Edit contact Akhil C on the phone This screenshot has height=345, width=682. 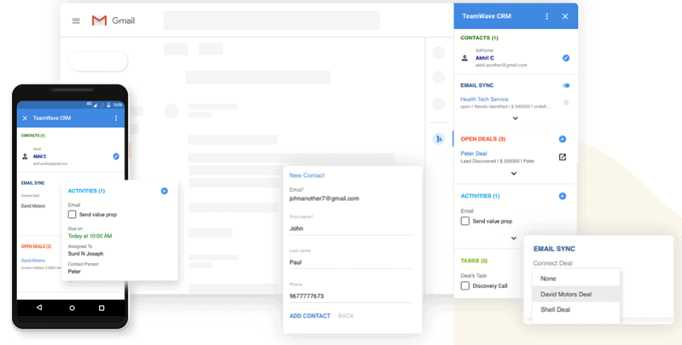click(116, 157)
